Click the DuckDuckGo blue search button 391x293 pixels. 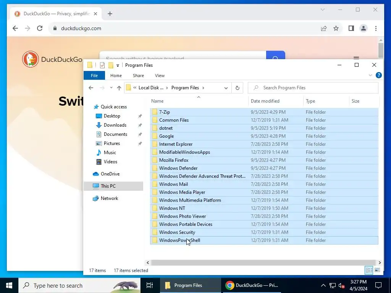coord(276,55)
